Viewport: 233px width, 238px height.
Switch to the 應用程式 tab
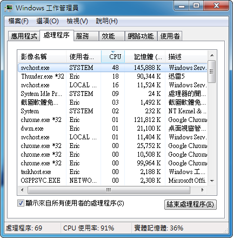click(x=24, y=36)
